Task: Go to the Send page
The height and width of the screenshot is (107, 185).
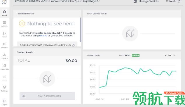Action: [4, 34]
